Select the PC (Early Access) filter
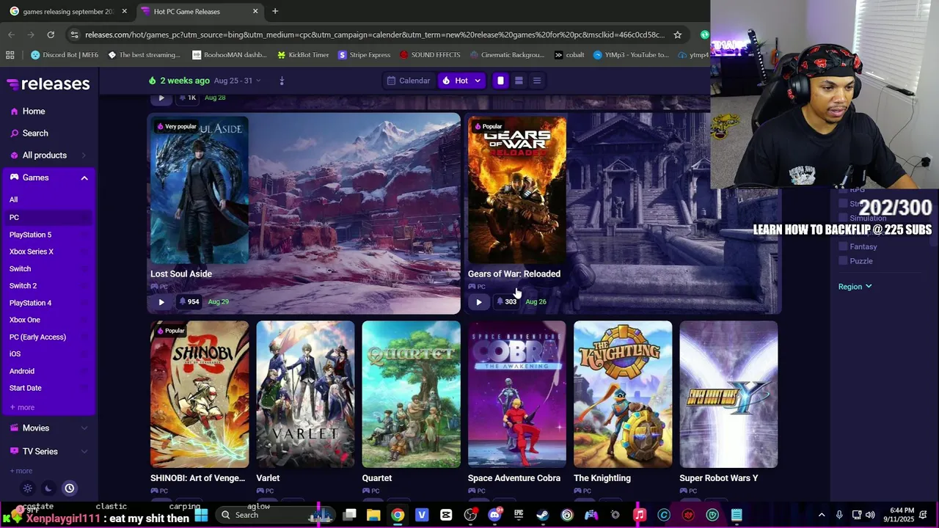Viewport: 939px width, 528px height. coord(37,337)
